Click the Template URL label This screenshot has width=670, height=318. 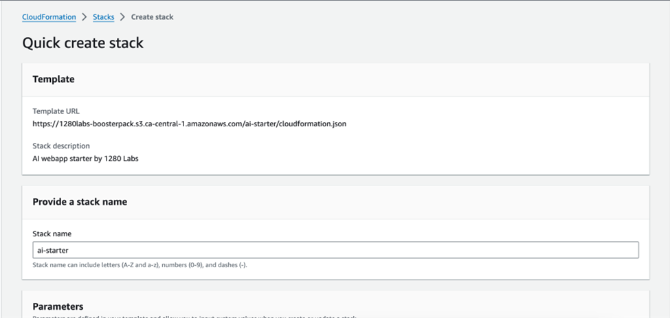pos(56,111)
